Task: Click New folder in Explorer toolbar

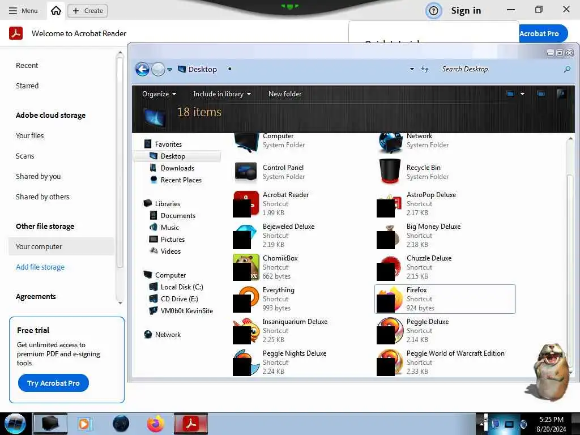Action: coord(285,94)
